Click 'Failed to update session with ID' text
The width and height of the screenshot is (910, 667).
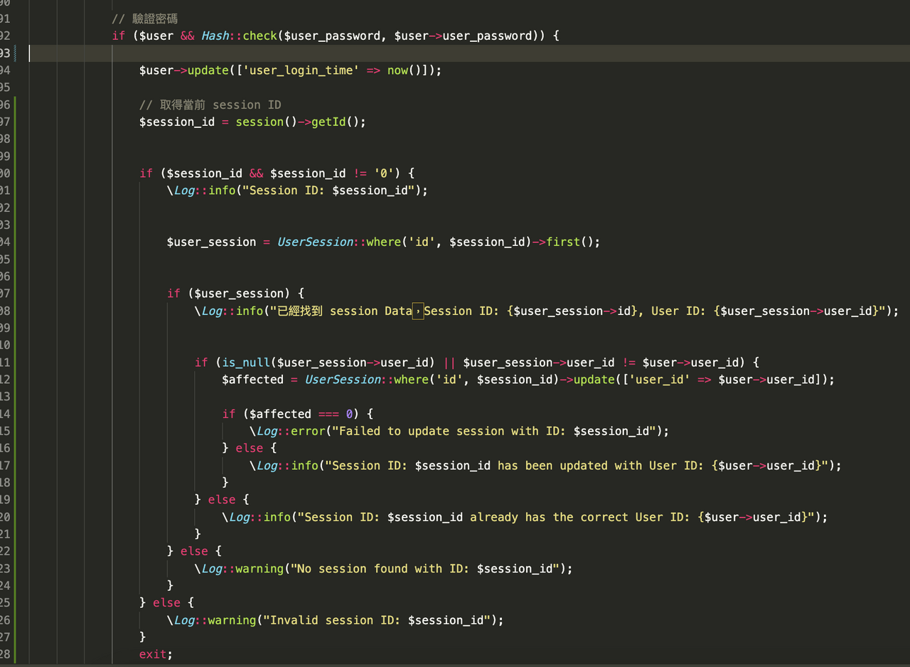449,431
